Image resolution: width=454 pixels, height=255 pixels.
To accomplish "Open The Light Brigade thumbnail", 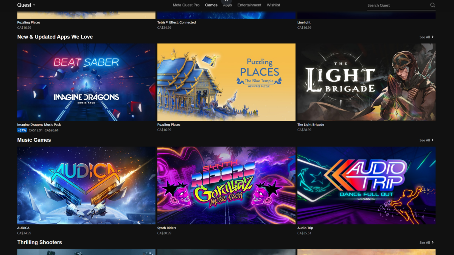I will coord(366,82).
